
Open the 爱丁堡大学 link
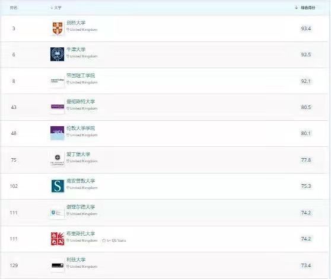coord(78,154)
